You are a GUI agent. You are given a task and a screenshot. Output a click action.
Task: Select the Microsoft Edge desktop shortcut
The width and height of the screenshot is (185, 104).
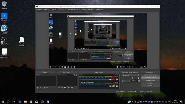4,18
